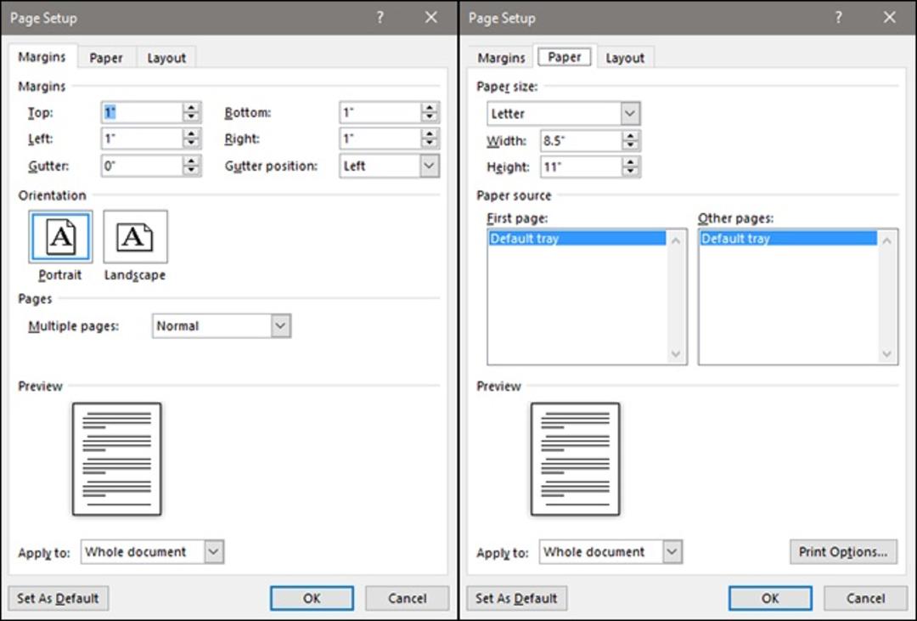Expand the Multiple pages dropdown

coord(280,326)
